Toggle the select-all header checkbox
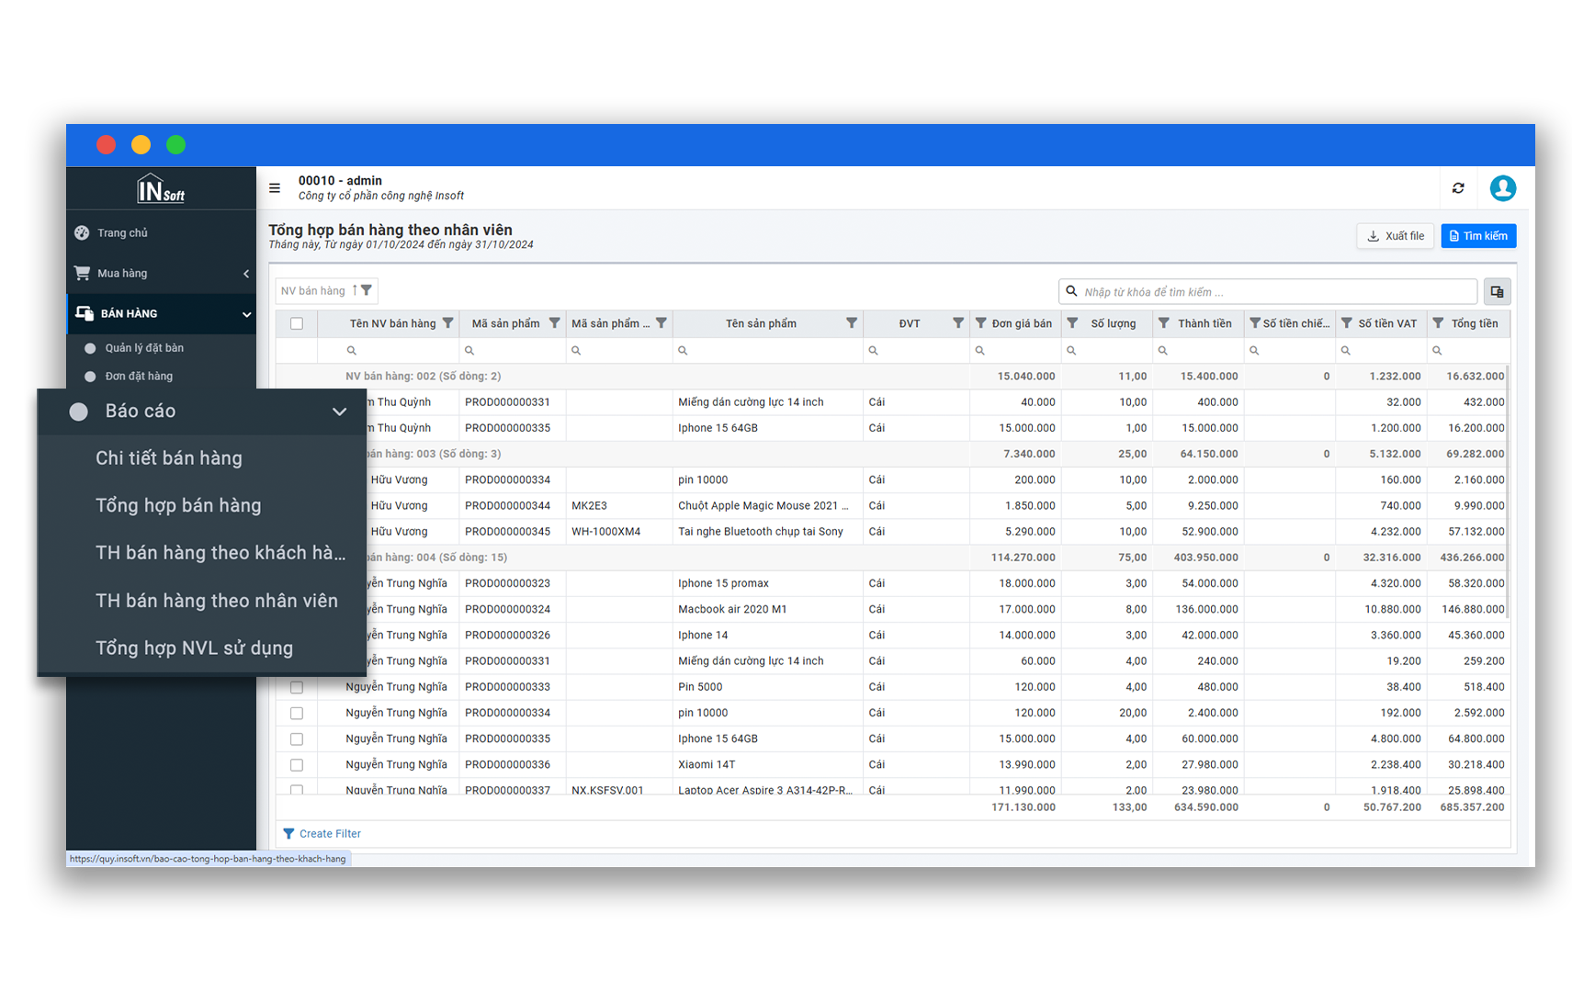 [x=297, y=323]
